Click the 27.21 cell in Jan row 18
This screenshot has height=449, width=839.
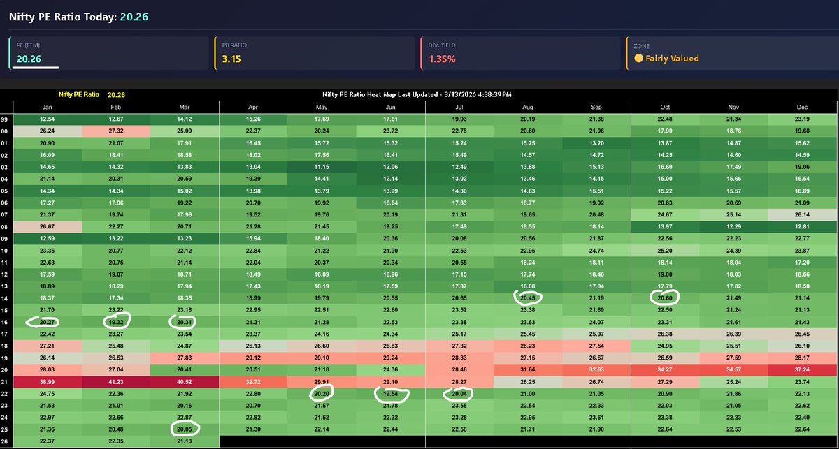click(x=48, y=346)
